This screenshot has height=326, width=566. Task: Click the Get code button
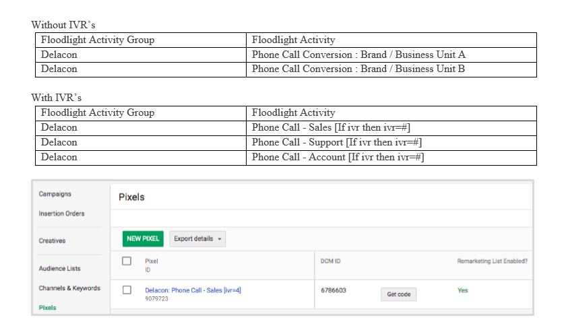point(398,294)
